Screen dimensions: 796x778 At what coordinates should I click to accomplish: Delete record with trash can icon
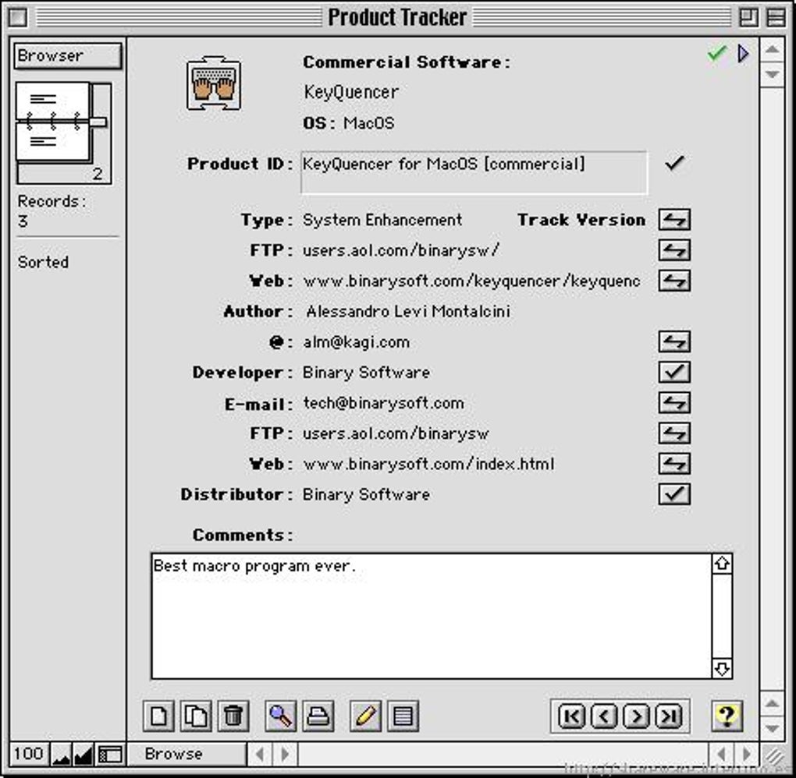233,716
